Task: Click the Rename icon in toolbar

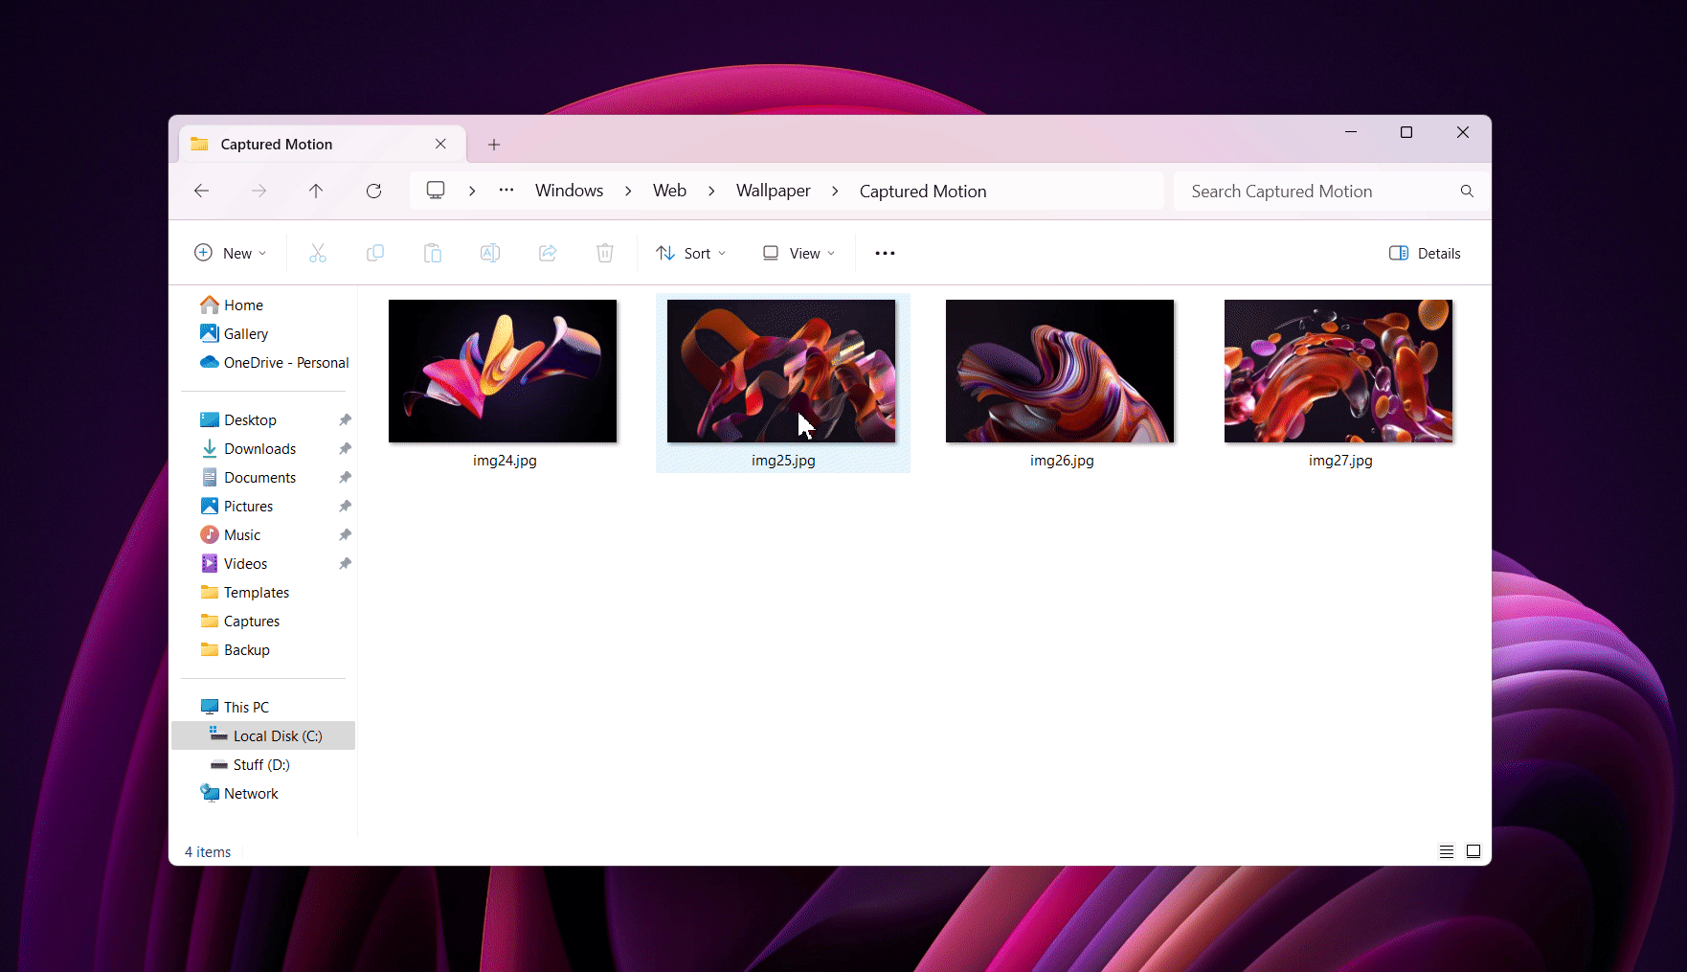Action: (490, 253)
